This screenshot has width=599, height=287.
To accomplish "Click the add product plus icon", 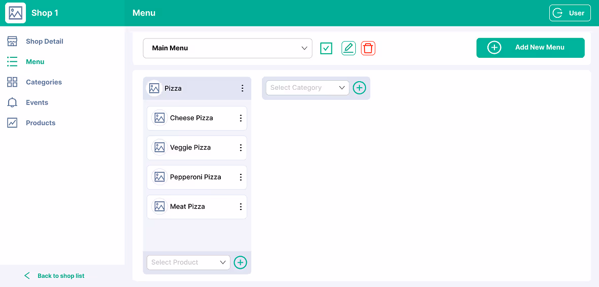I will [240, 263].
